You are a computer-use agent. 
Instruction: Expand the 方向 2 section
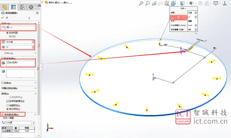pos(35,53)
